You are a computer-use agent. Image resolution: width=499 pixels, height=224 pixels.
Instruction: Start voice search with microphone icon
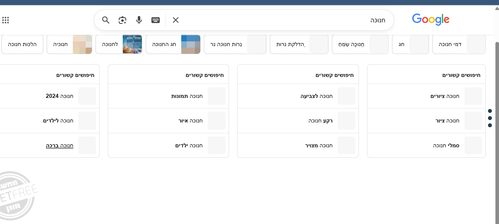[x=139, y=20]
